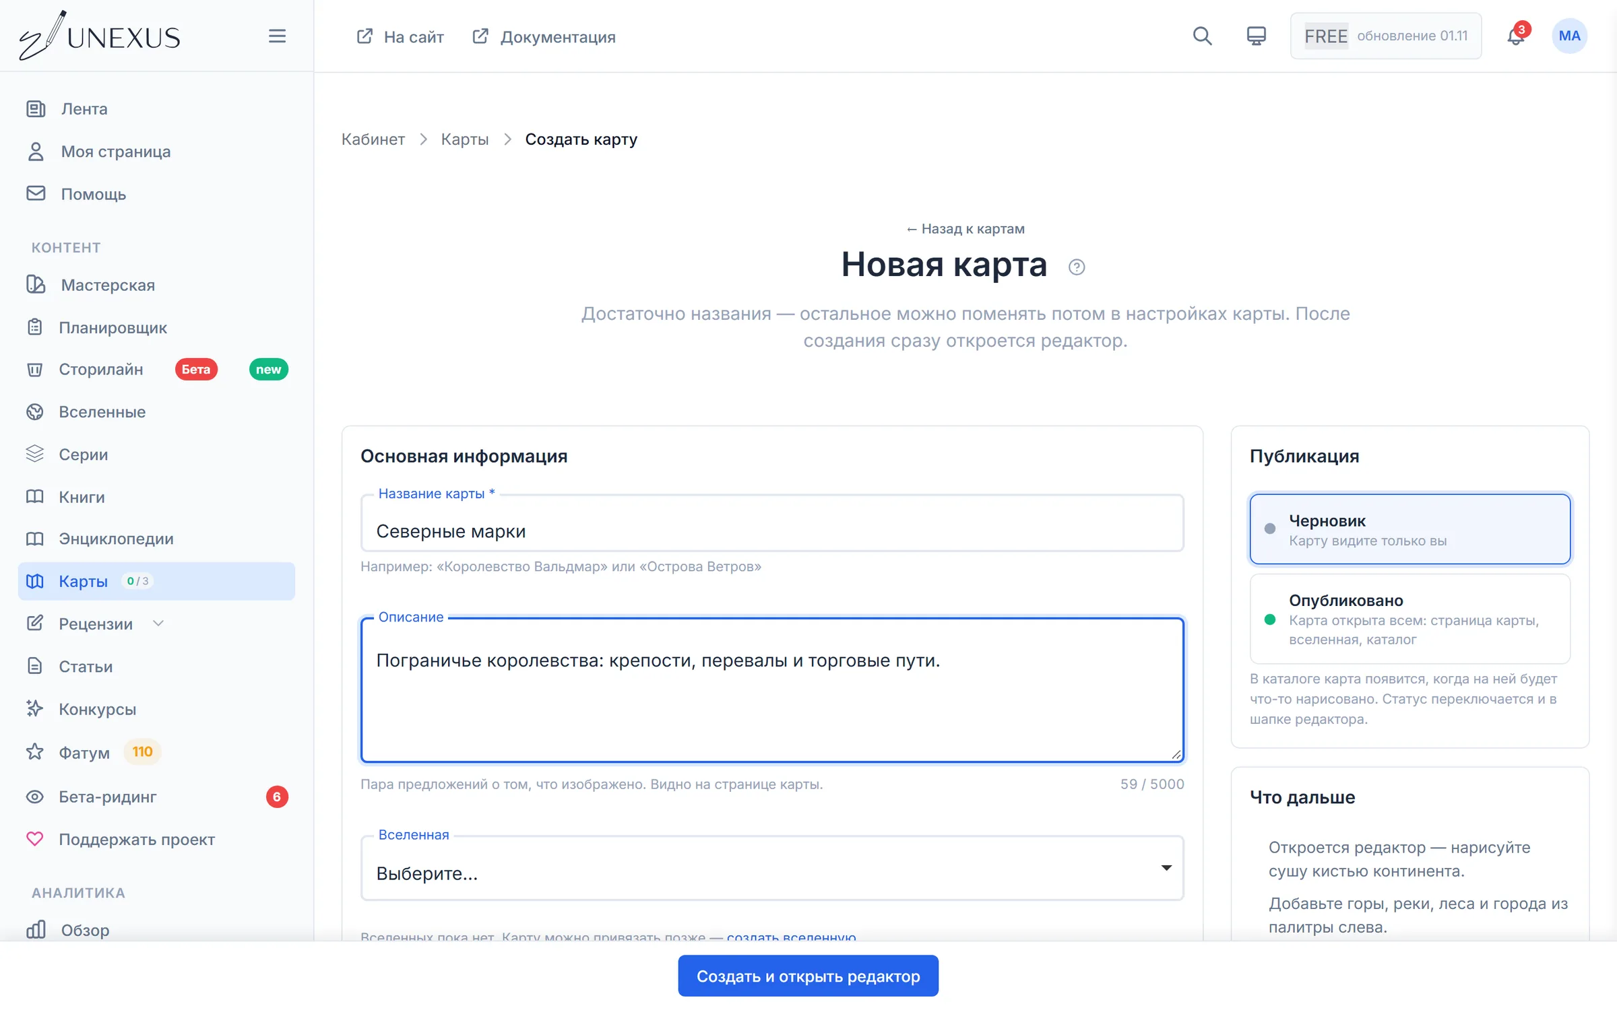Click the Вселенные globe icon
This screenshot has height=1010, width=1617.
click(x=35, y=411)
